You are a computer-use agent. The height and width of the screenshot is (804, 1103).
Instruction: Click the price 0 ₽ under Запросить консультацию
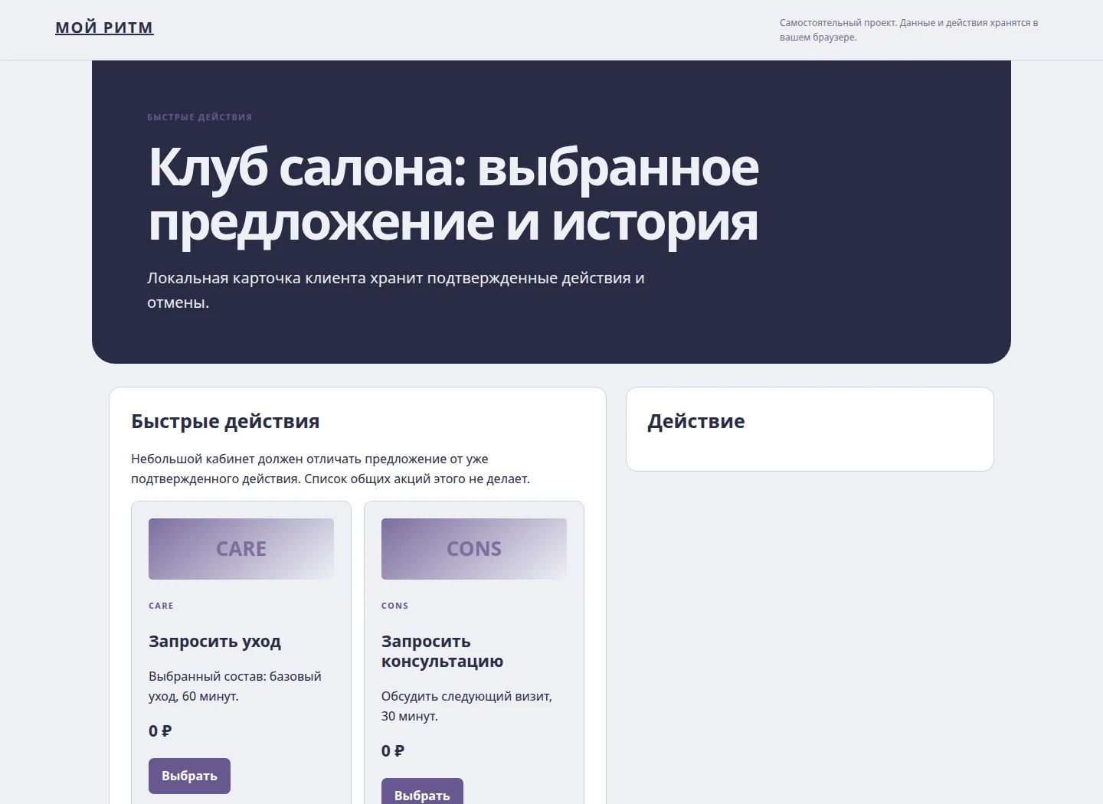pyautogui.click(x=393, y=751)
